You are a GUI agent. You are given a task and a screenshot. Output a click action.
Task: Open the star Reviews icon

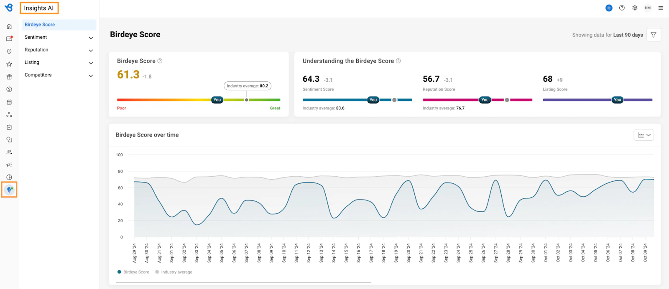[x=9, y=64]
